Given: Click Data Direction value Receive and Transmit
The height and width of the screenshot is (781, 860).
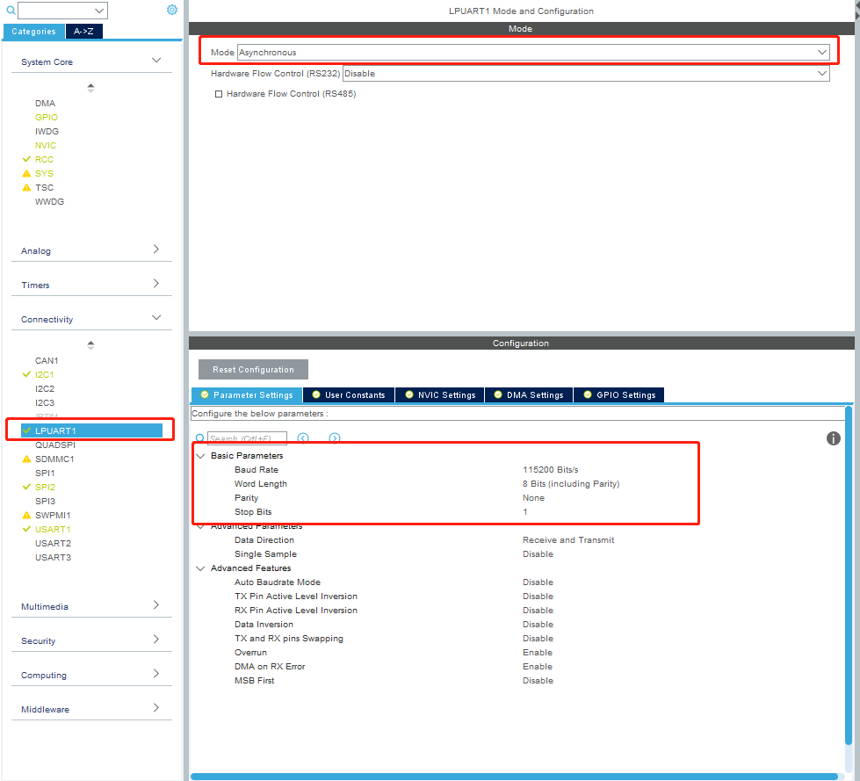Looking at the screenshot, I should point(568,540).
